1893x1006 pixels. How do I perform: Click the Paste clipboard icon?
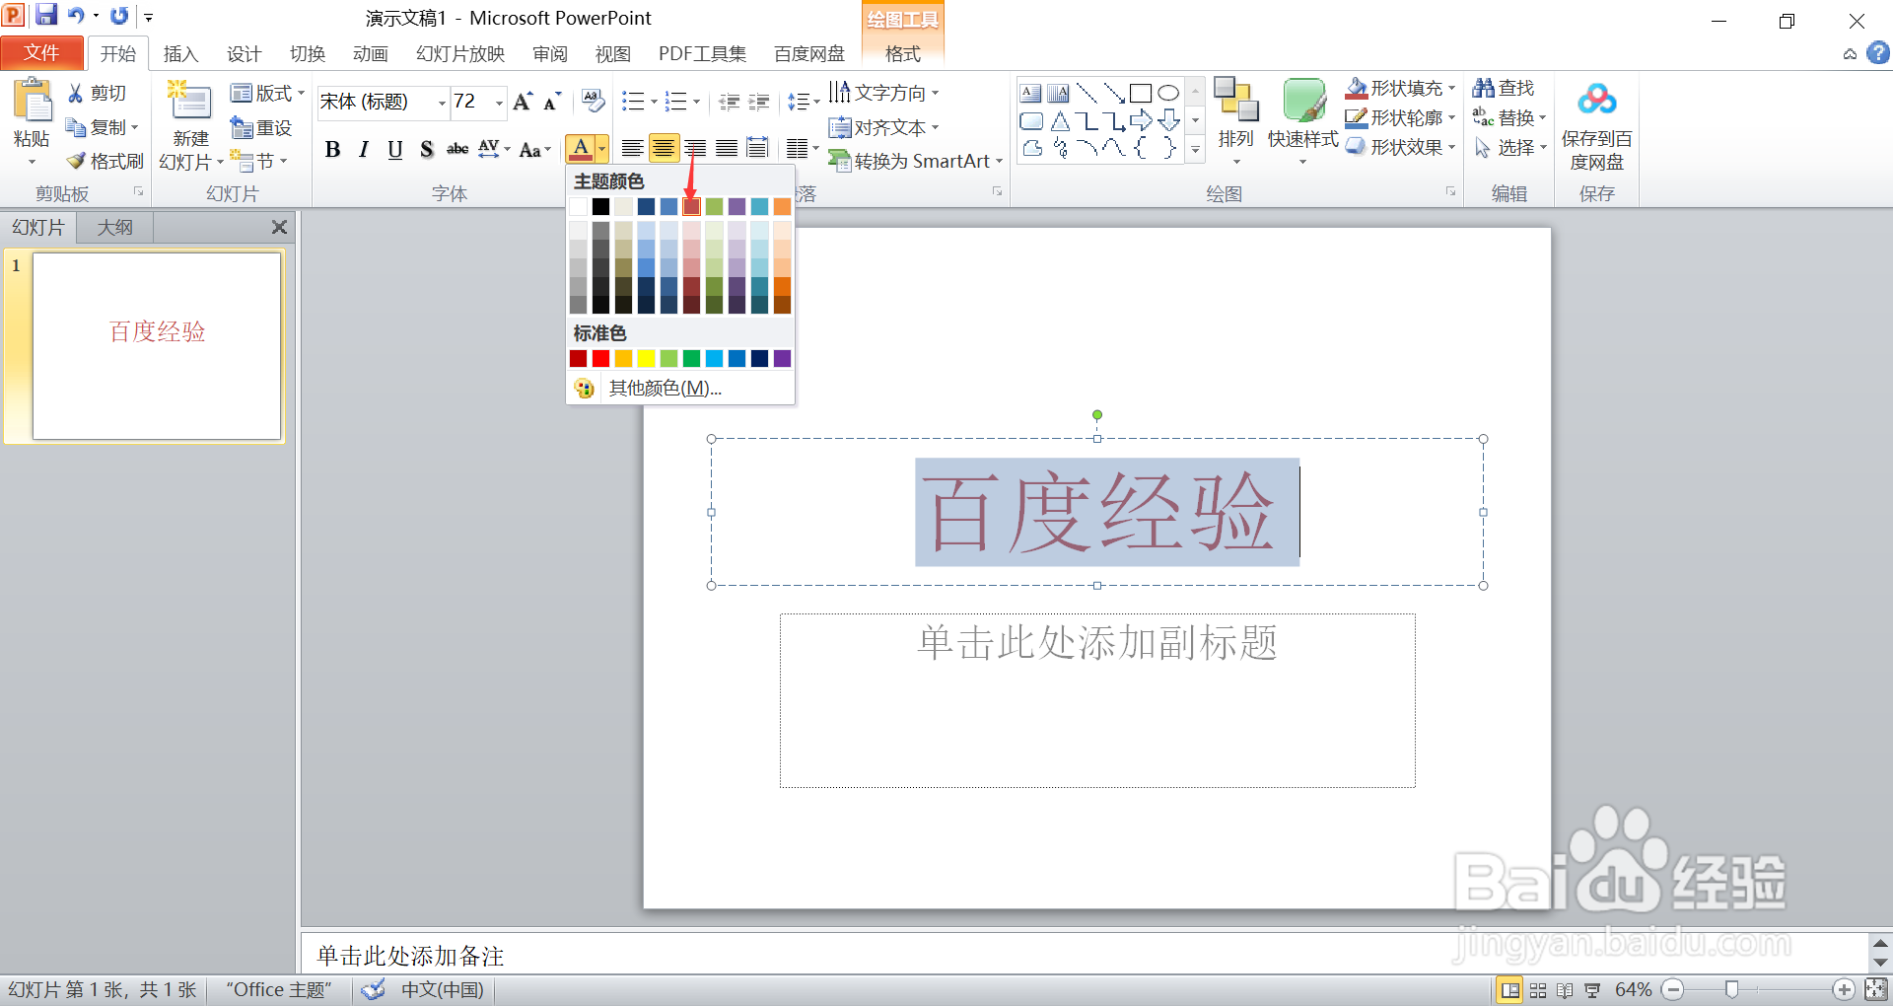tap(32, 101)
